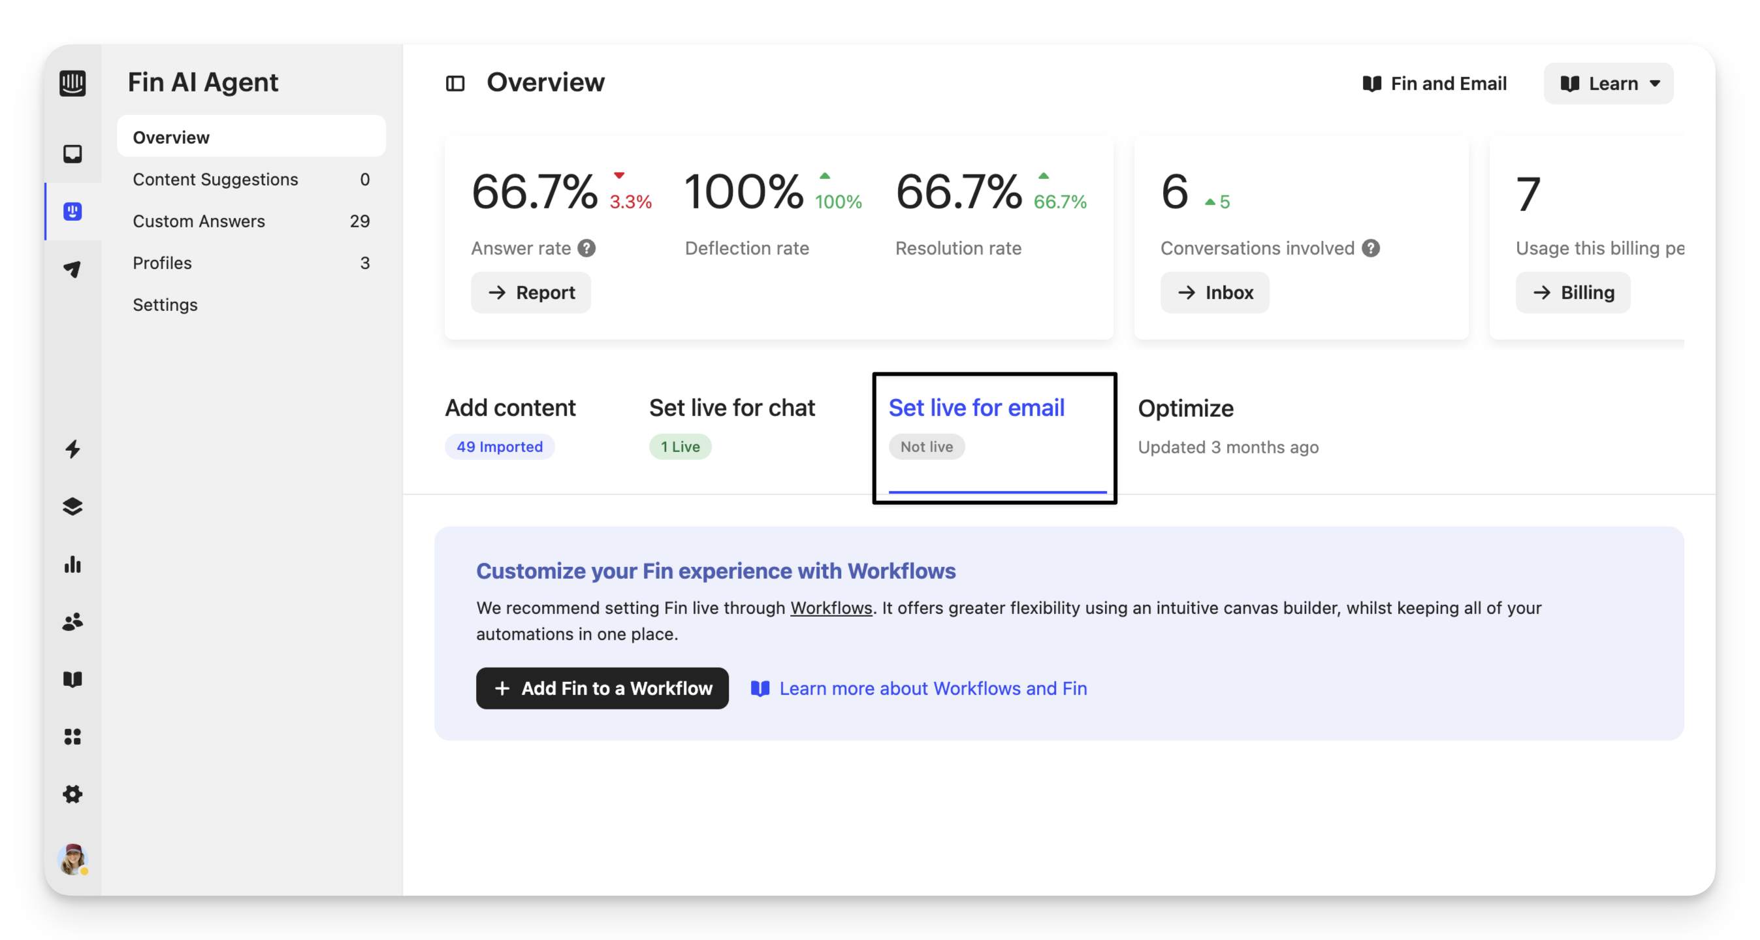Click the Not live badge
Screen dimensions: 1760x940
[927, 446]
